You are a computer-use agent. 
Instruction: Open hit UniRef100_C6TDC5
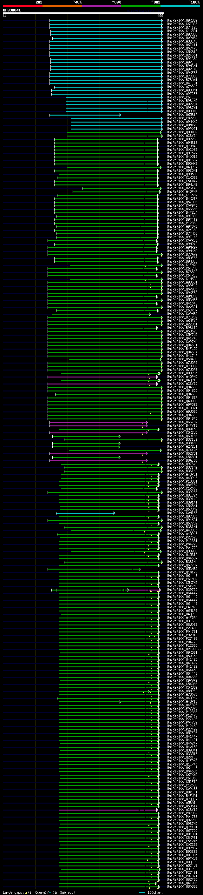click(182, 24)
